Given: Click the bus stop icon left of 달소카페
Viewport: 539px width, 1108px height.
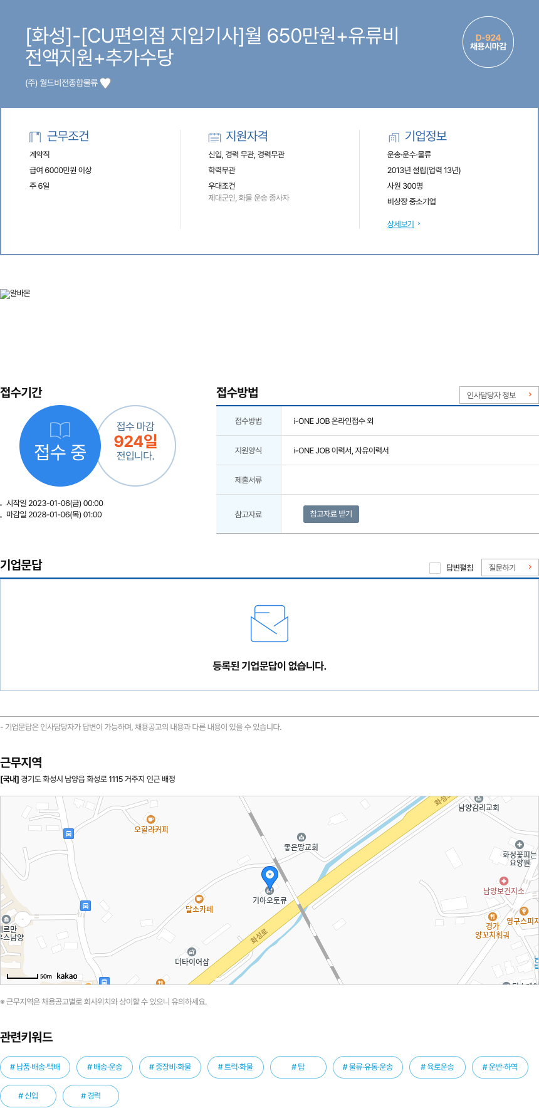Looking at the screenshot, I should (x=86, y=905).
